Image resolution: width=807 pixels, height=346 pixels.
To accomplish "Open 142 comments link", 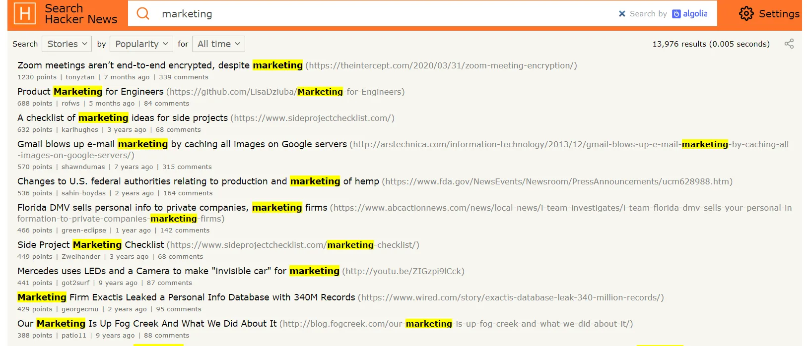I will pos(185,231).
